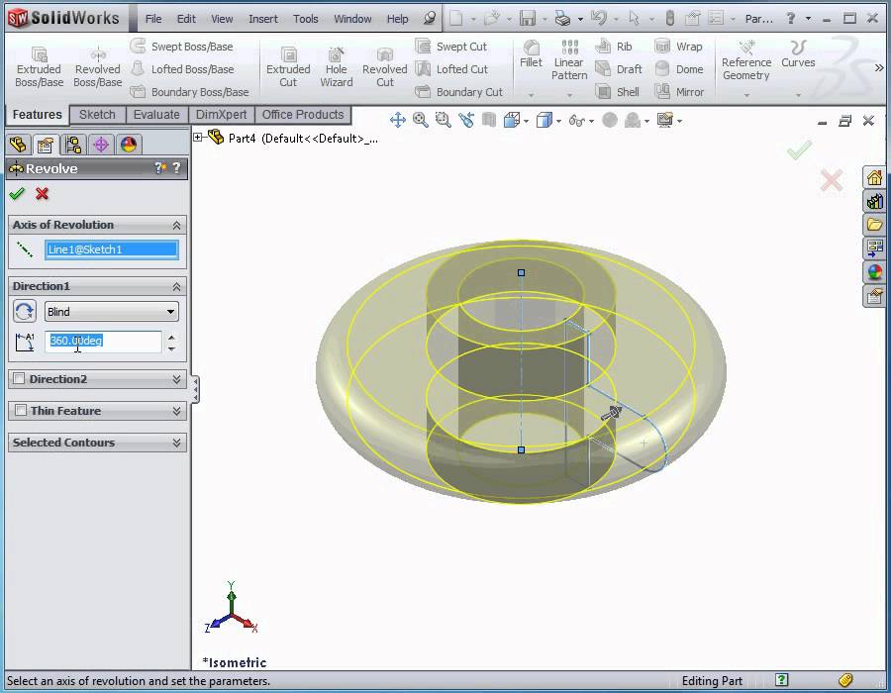
Task: Cancel feature via graphics corner X
Action: (832, 181)
